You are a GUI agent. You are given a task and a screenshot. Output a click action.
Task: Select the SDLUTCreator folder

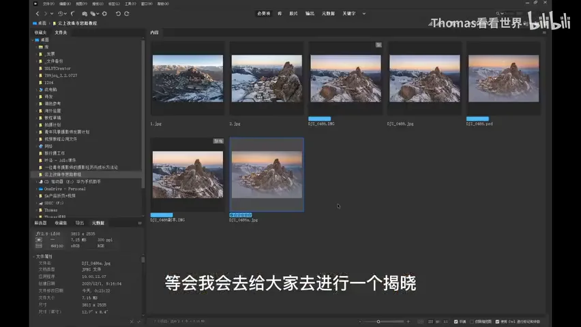tap(57, 69)
